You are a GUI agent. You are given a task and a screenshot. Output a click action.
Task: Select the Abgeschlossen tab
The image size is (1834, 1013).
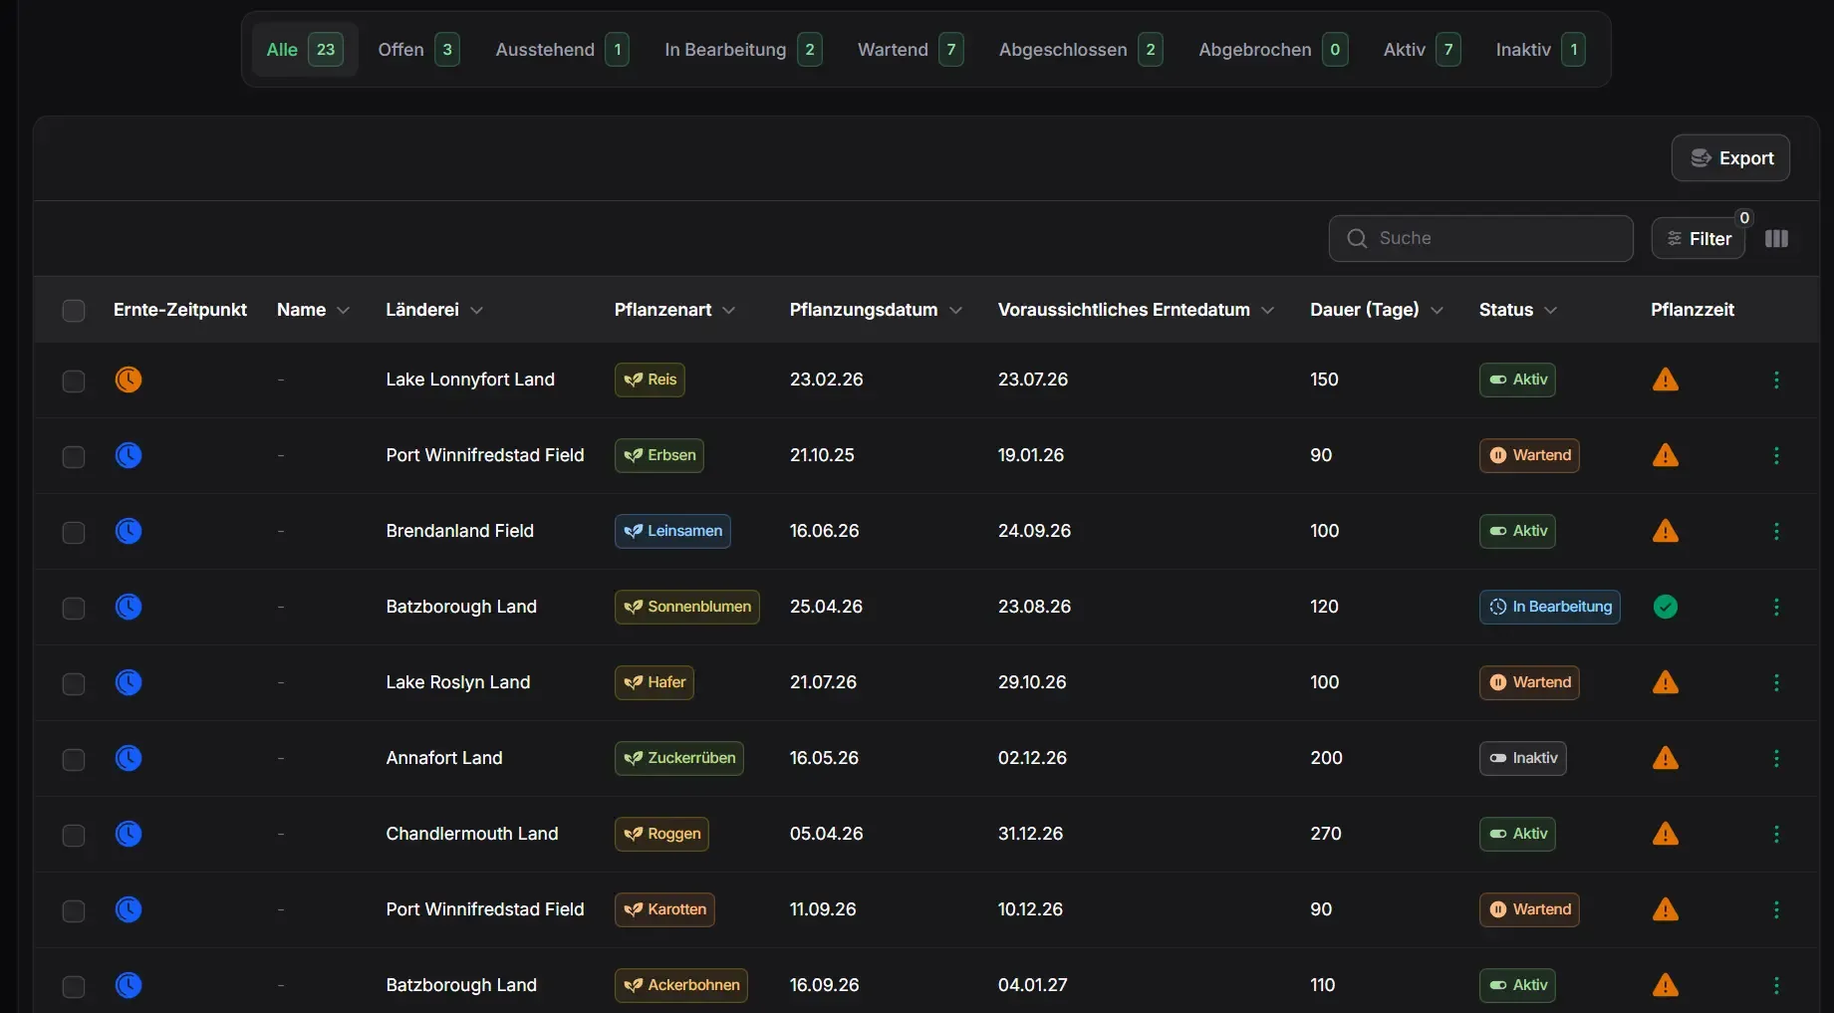coord(1081,50)
